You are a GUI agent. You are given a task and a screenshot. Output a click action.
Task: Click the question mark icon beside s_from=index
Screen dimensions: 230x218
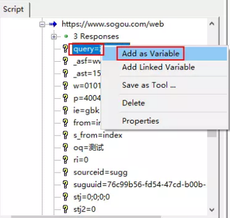(65, 135)
